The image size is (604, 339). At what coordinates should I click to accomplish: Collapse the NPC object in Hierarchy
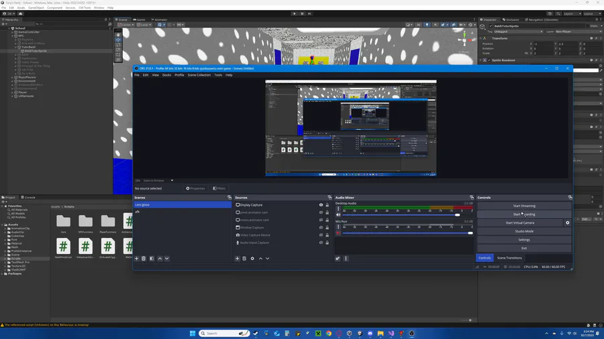tap(12, 36)
